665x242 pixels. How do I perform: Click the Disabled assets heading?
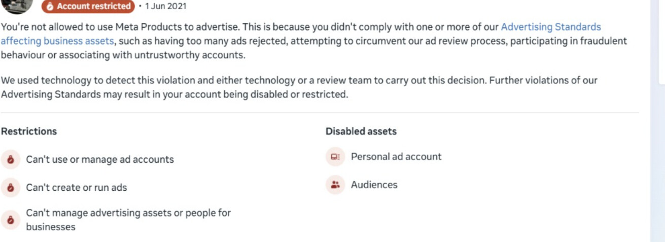tap(361, 131)
